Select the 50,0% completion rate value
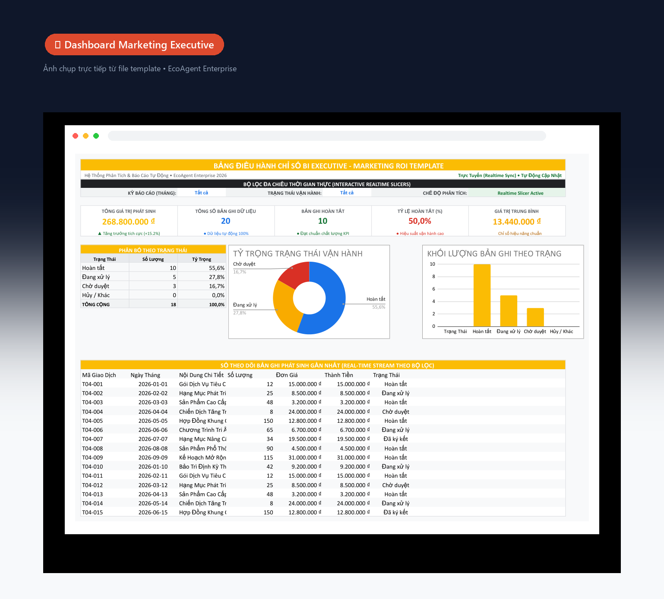The image size is (664, 599). point(420,221)
